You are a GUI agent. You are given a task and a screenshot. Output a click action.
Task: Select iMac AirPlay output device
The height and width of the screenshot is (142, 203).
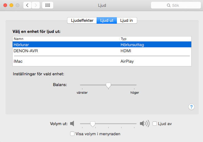coord(102,61)
